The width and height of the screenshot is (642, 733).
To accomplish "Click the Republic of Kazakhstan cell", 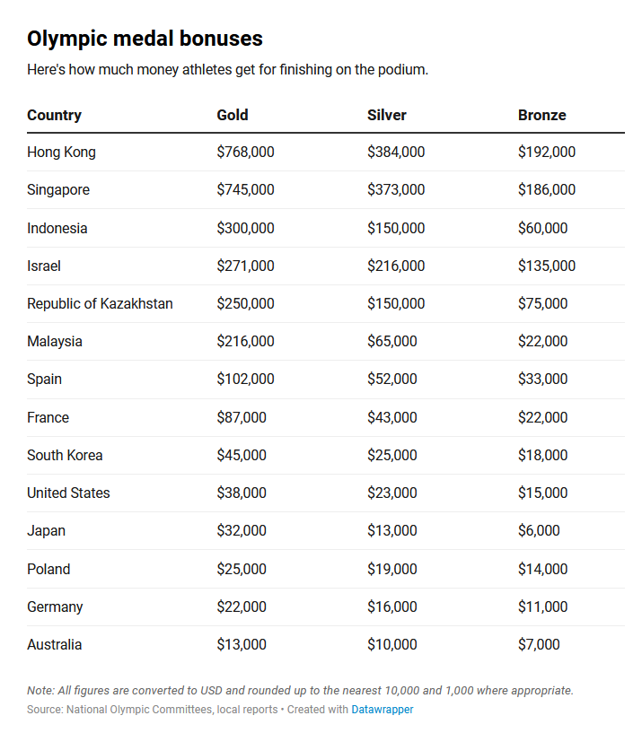I will tap(101, 304).
